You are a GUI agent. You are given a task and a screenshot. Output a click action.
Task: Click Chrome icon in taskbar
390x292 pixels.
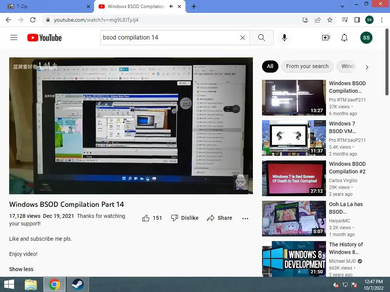[x=54, y=284]
